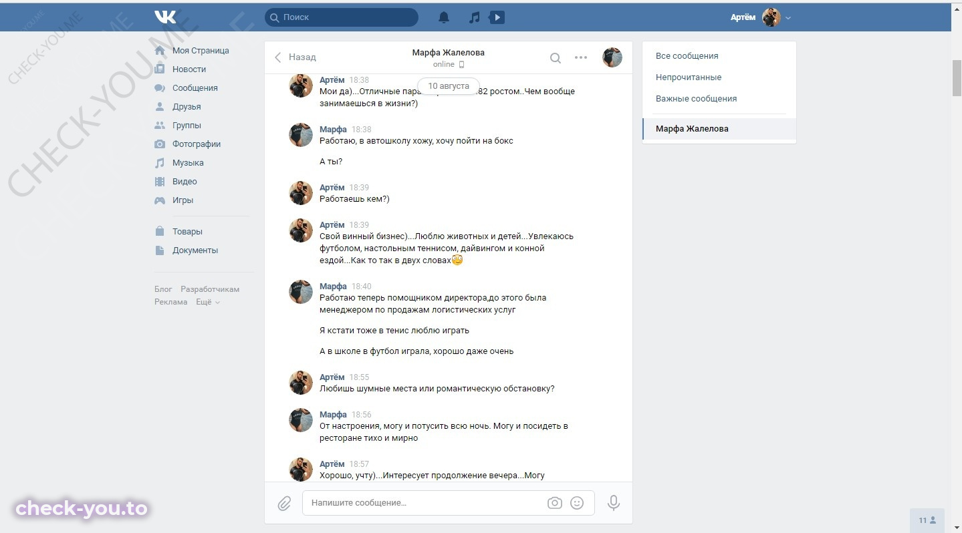Click the note icon beside Музыка

(x=160, y=163)
